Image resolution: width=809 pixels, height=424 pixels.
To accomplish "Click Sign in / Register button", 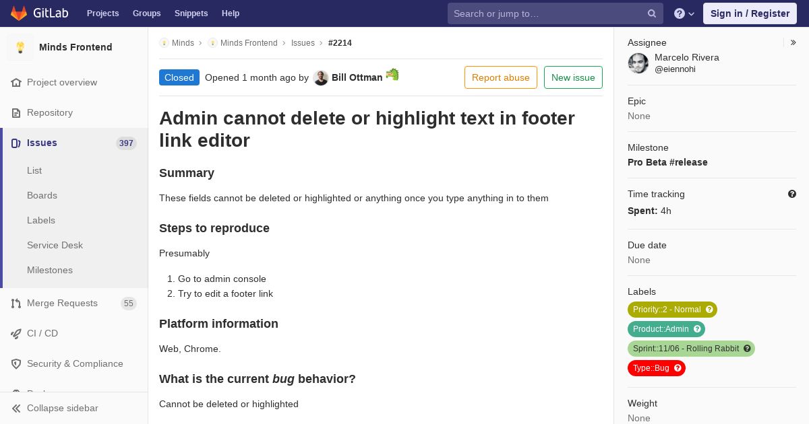I will pos(750,13).
